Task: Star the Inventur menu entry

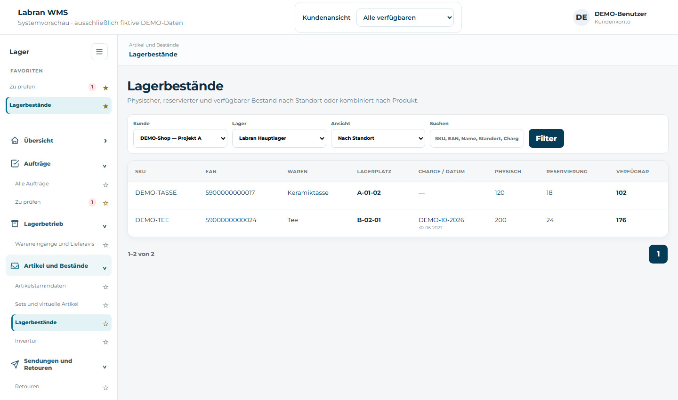Action: pos(105,342)
